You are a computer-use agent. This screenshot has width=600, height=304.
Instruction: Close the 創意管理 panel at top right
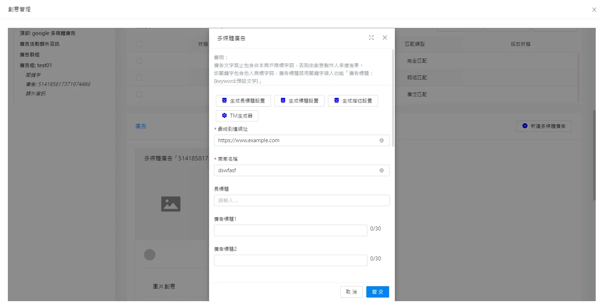594,10
